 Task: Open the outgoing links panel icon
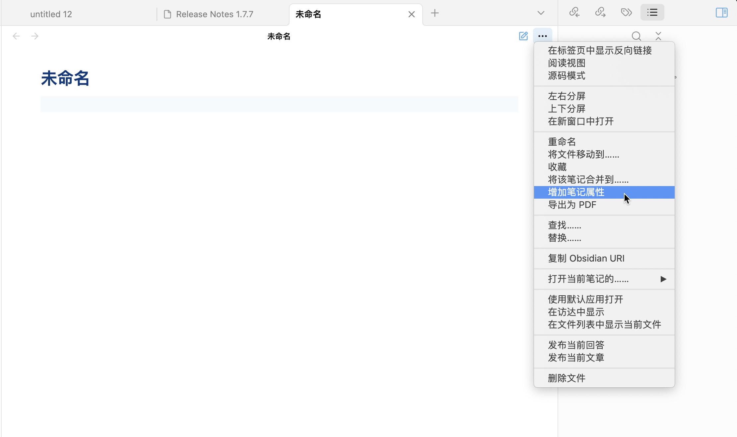600,13
